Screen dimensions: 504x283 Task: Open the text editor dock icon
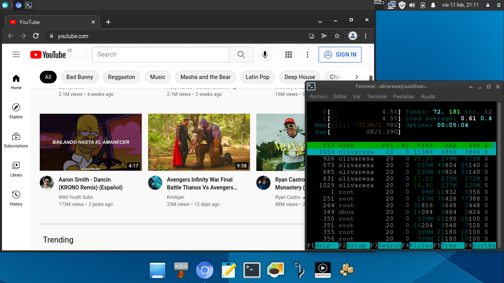(228, 270)
